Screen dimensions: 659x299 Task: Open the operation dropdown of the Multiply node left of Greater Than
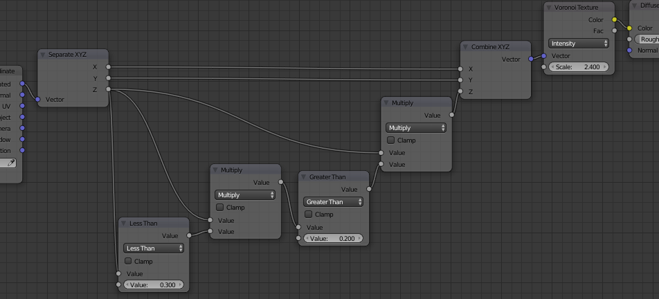click(245, 195)
